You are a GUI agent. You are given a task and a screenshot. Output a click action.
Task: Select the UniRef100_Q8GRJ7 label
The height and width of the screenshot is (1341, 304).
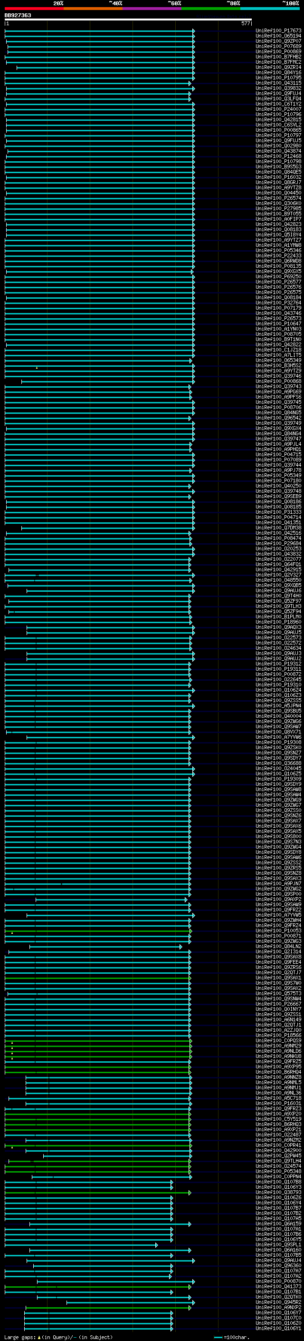pyautogui.click(x=278, y=182)
